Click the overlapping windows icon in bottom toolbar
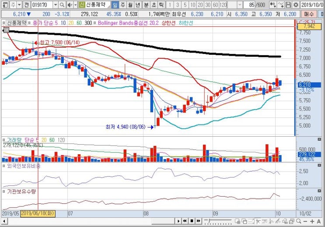 click(x=245, y=221)
